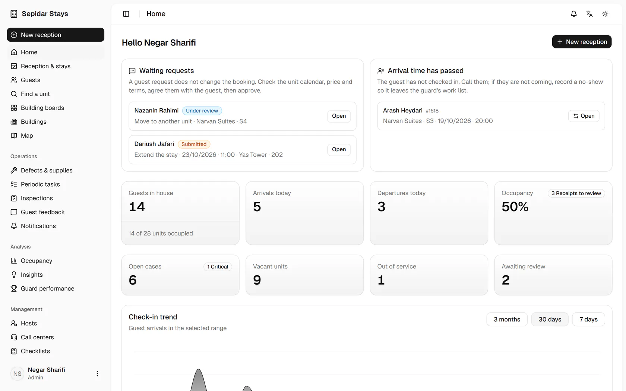
Task: Click the Guests in house card
Action: [180, 213]
